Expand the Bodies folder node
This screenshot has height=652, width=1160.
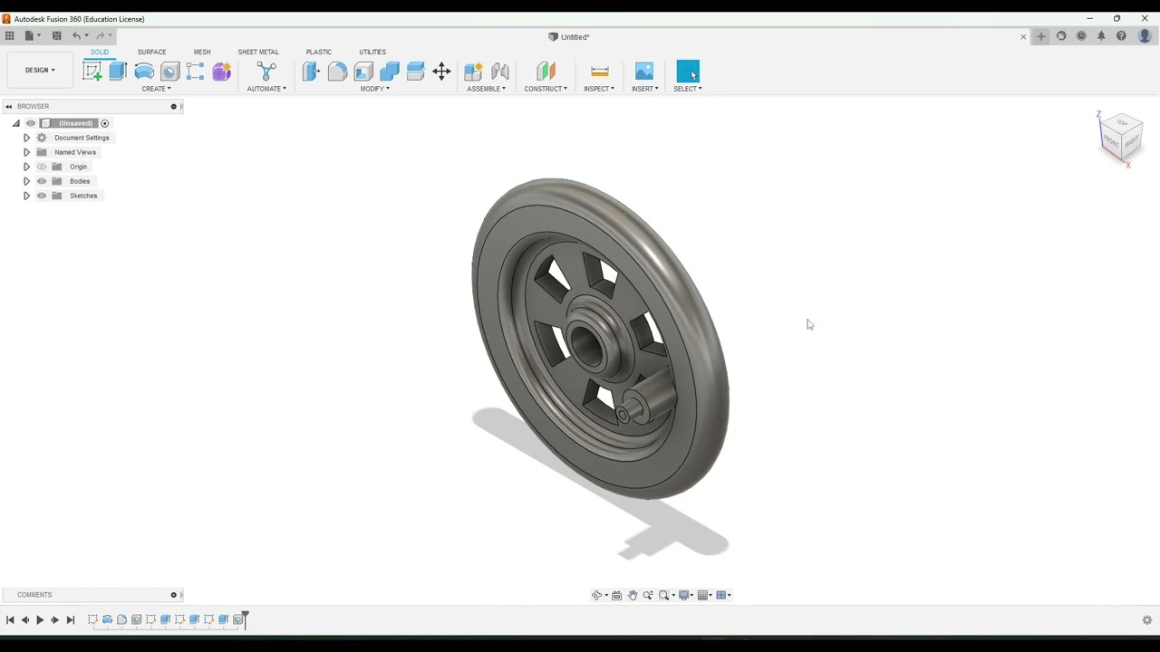(26, 181)
